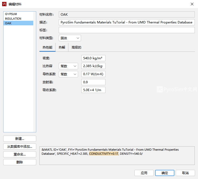Cancel with the 取消 button
This screenshot has width=198, height=179.
point(185,173)
